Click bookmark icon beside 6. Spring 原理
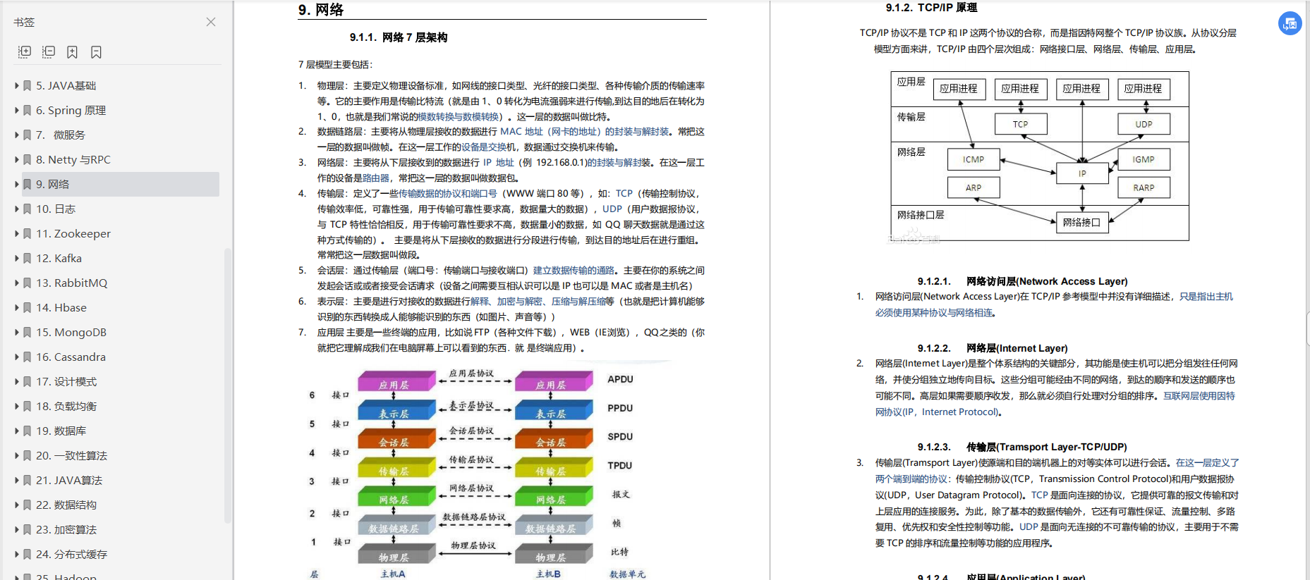Image resolution: width=1310 pixels, height=580 pixels. tap(28, 110)
